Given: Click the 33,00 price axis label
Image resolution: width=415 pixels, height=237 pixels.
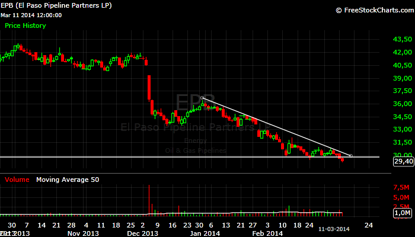Looking at the screenshot, I should [x=403, y=129].
